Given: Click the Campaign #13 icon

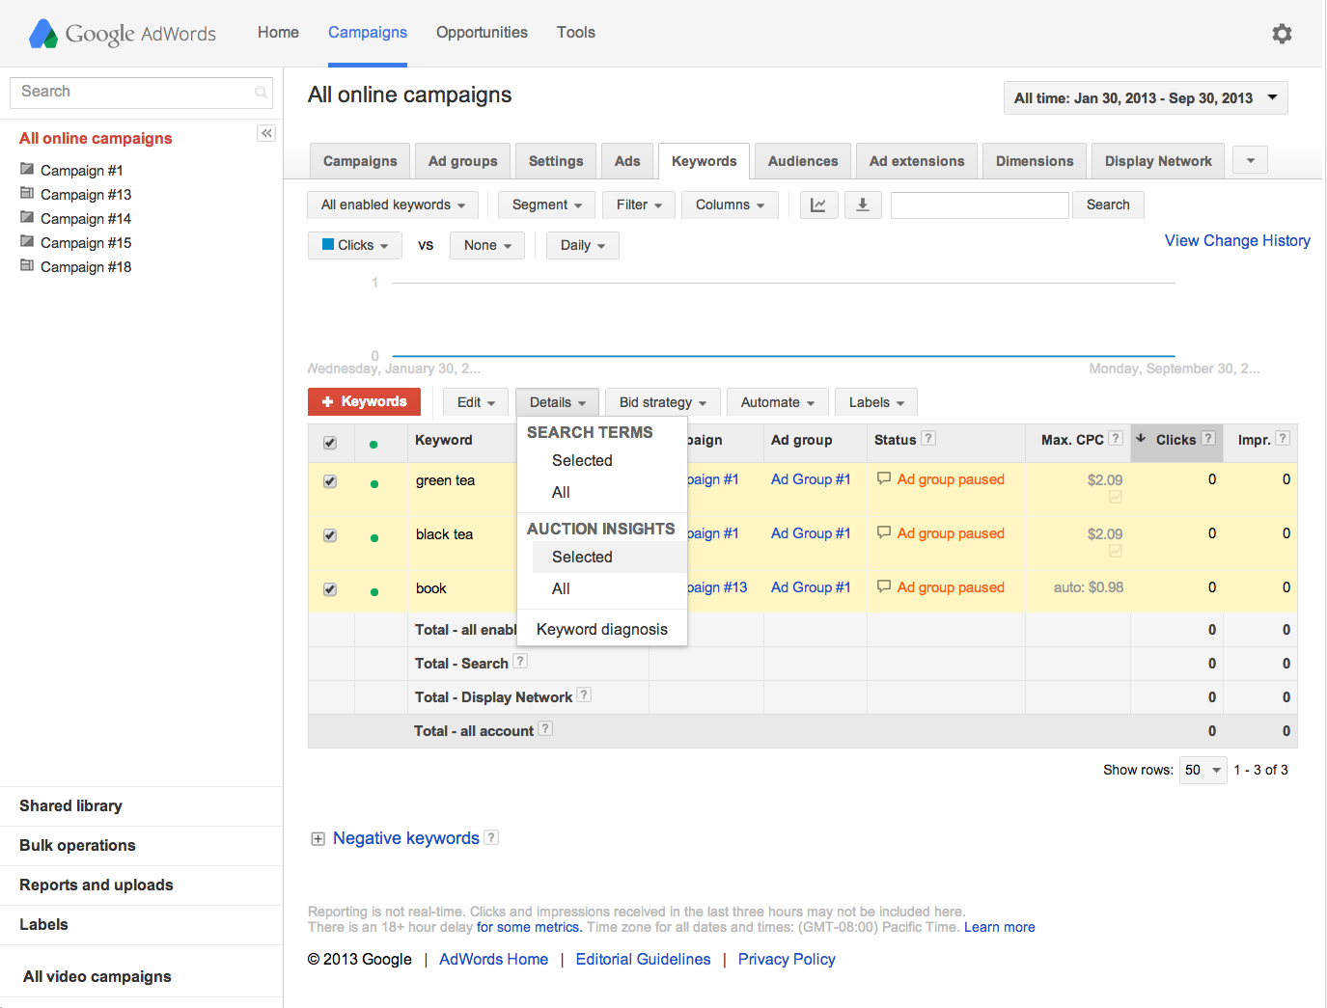Looking at the screenshot, I should coord(27,193).
